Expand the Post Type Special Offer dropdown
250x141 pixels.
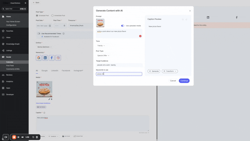(x=103, y=55)
